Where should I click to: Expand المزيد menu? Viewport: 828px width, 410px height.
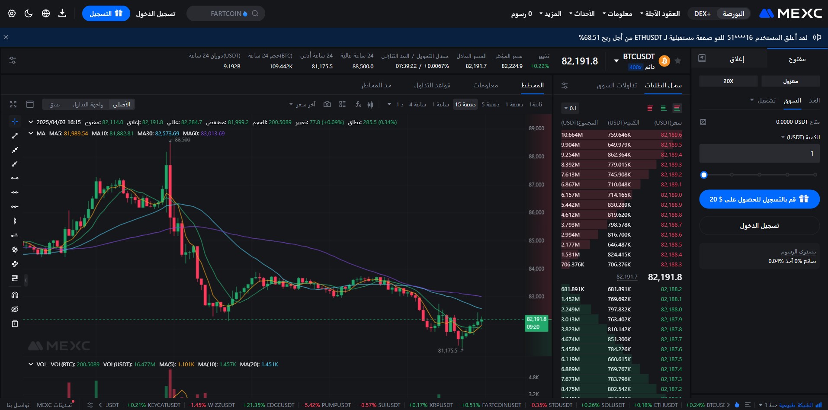pyautogui.click(x=550, y=14)
